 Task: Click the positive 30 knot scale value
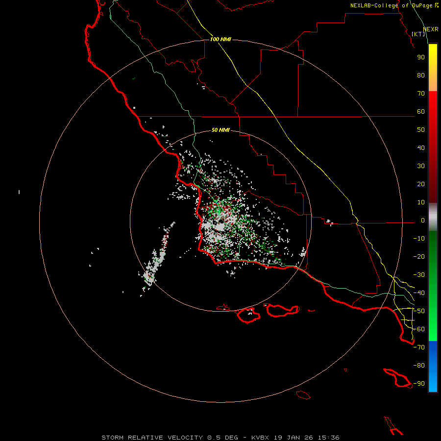pyautogui.click(x=421, y=166)
